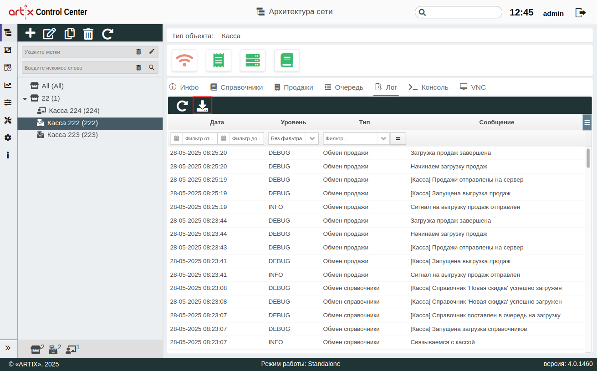Click the green receipt icon
This screenshot has width=597, height=371.
coord(219,61)
